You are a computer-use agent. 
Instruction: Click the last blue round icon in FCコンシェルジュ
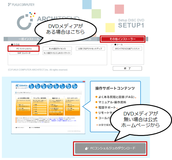click(x=75, y=86)
